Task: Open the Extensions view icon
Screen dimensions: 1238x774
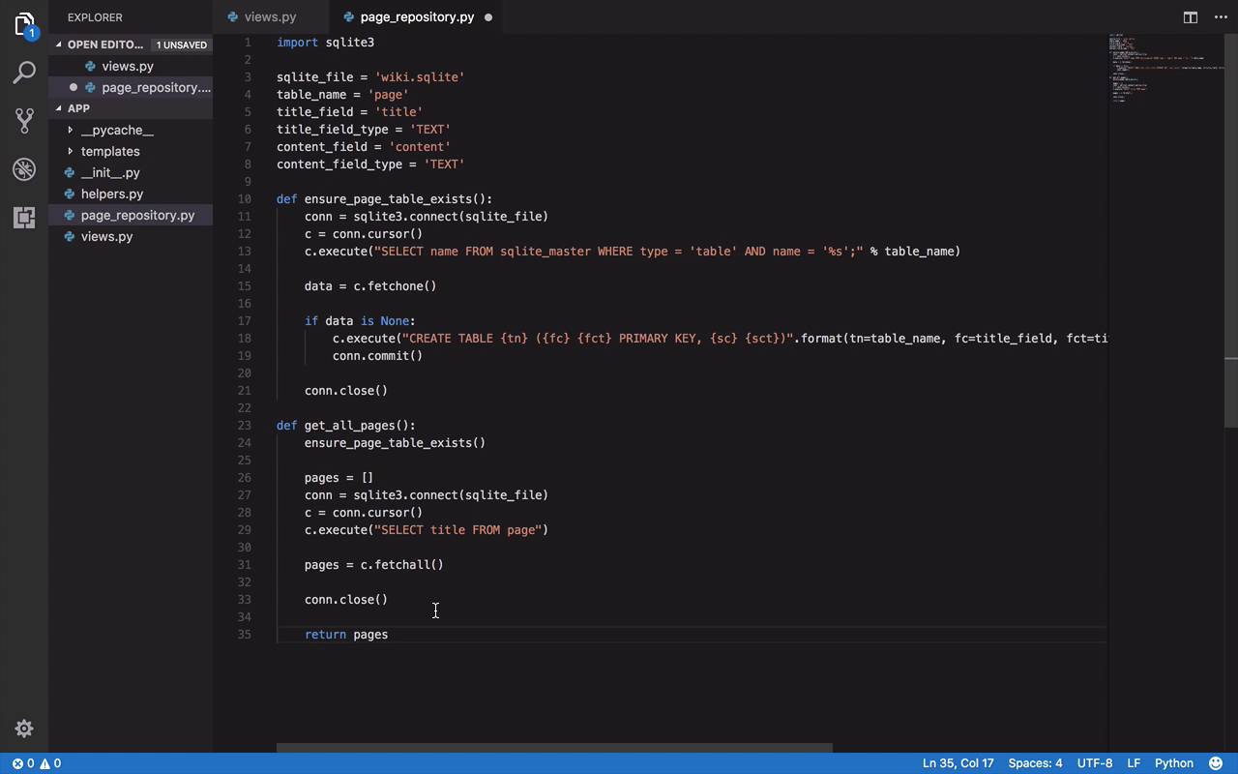Action: pos(24,218)
